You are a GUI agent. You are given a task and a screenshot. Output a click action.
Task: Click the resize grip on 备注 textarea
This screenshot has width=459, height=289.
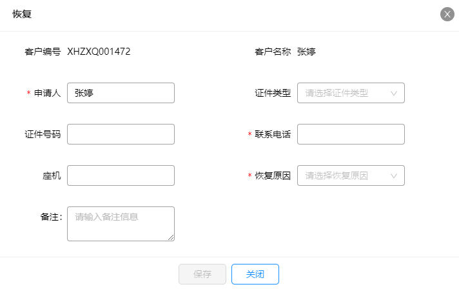pos(171,237)
